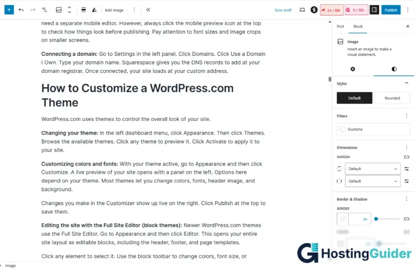The image size is (414, 269).
Task: Open the 0 / 100 content AI score
Action: (x=357, y=10)
